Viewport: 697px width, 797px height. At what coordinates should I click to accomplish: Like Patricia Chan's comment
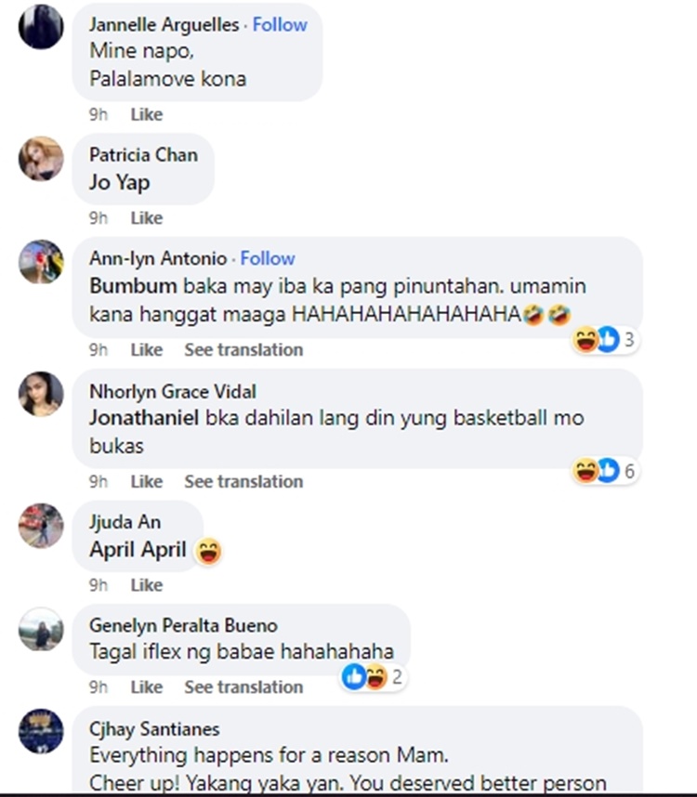pos(147,218)
